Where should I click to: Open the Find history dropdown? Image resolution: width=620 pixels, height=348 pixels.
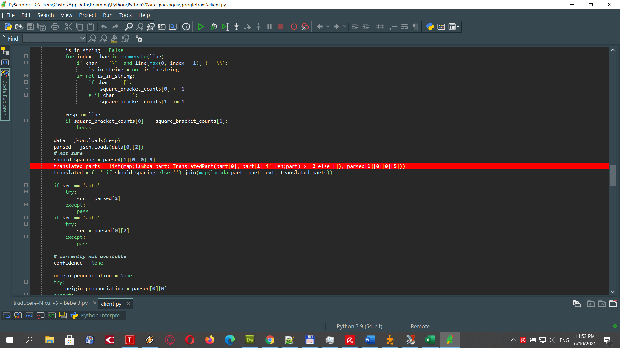pyautogui.click(x=82, y=38)
